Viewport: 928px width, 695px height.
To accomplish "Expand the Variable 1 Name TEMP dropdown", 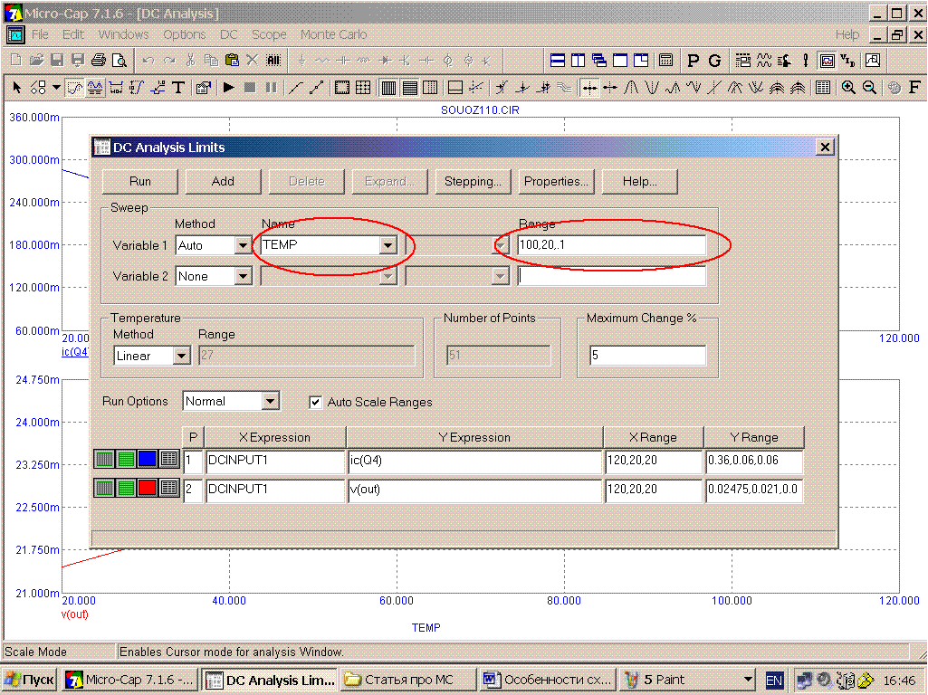I will tap(387, 245).
